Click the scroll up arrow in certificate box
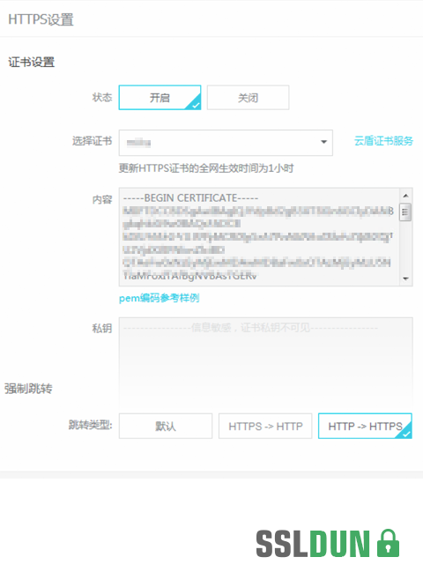The width and height of the screenshot is (423, 572). (x=405, y=197)
